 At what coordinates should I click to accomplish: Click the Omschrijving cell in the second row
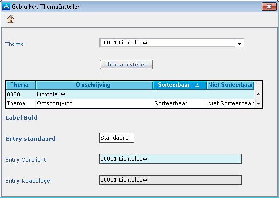tap(94, 103)
